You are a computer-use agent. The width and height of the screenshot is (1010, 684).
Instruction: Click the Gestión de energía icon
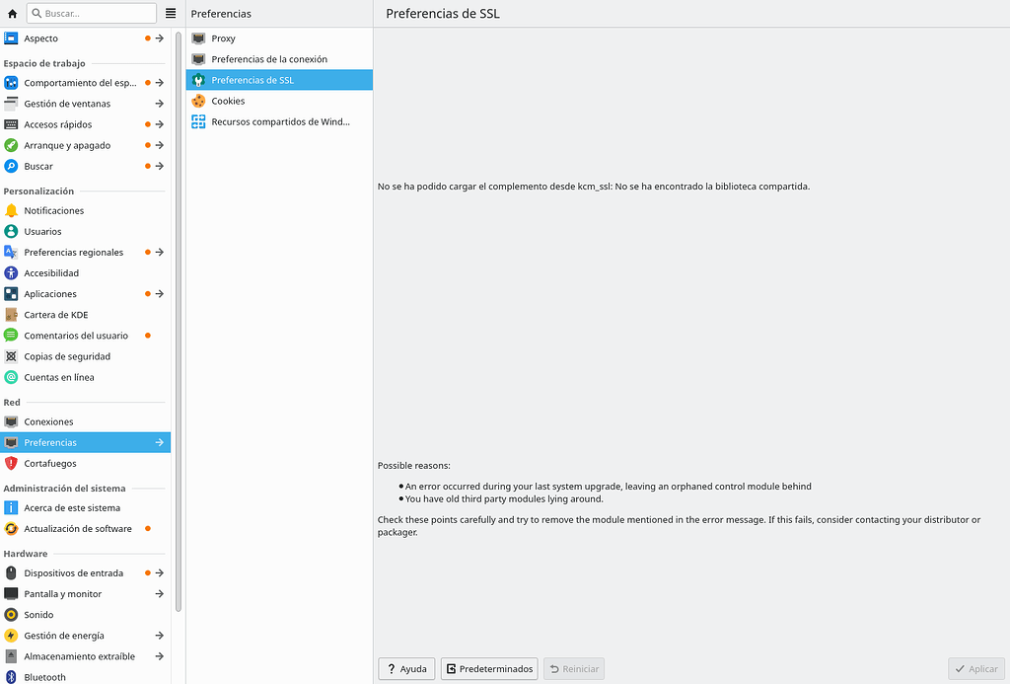pyautogui.click(x=10, y=635)
